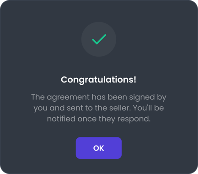Click the phrase 'You'll be' in the message

(x=149, y=108)
